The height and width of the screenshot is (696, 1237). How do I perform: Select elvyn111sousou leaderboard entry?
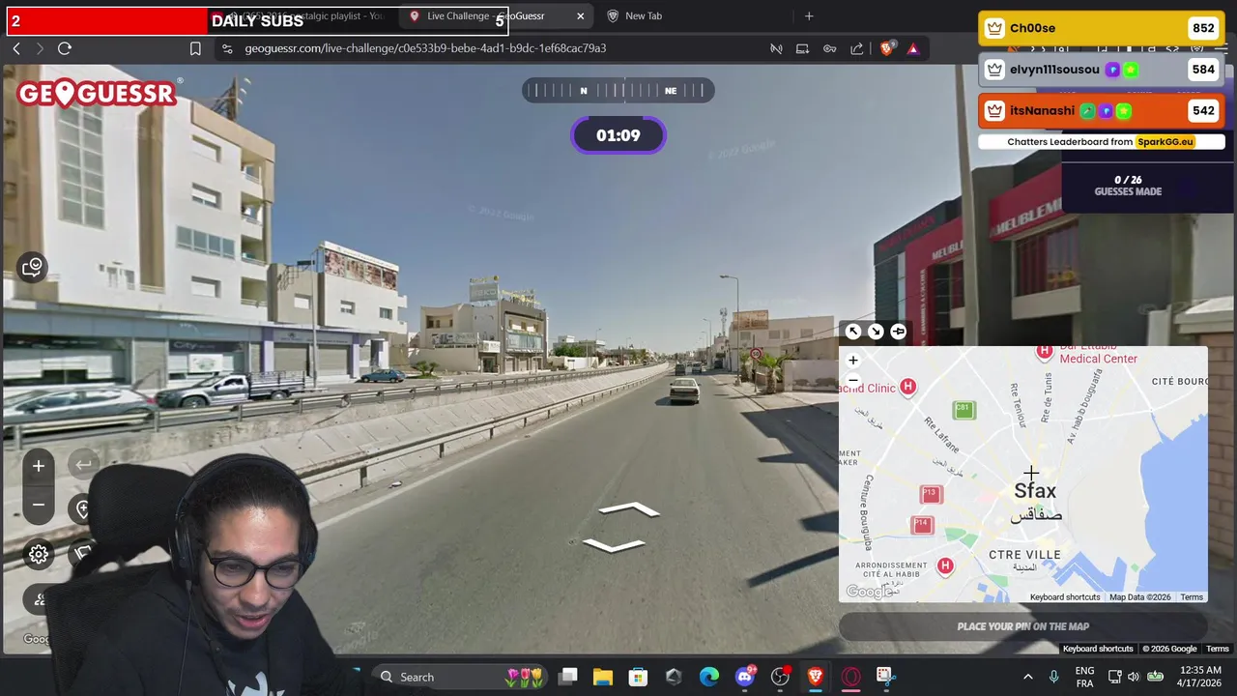pos(1102,70)
